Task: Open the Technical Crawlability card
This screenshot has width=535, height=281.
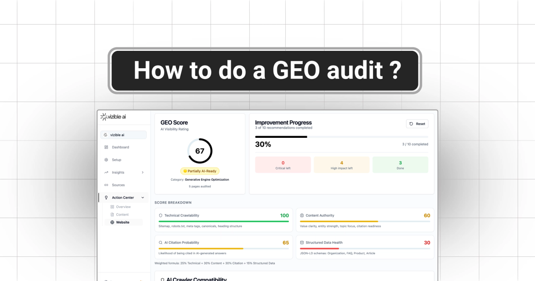Action: point(224,220)
